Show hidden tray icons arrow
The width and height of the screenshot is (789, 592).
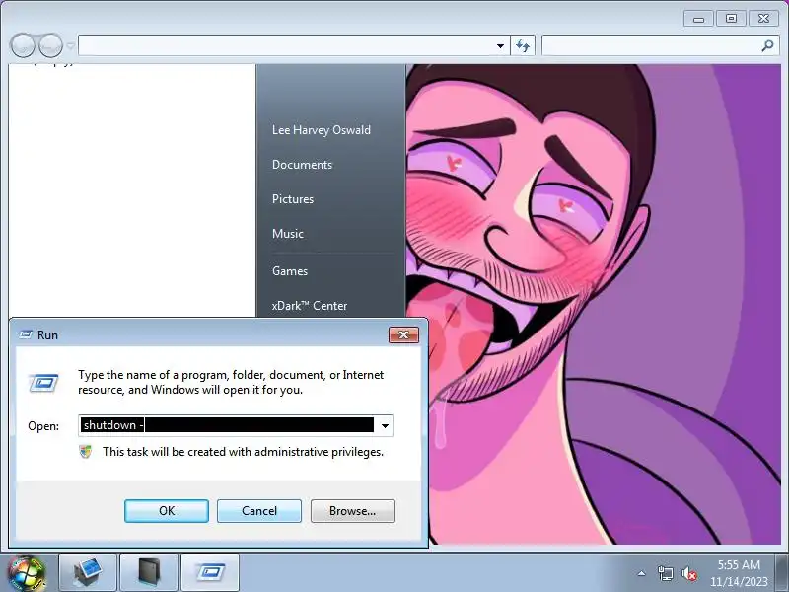coord(642,573)
